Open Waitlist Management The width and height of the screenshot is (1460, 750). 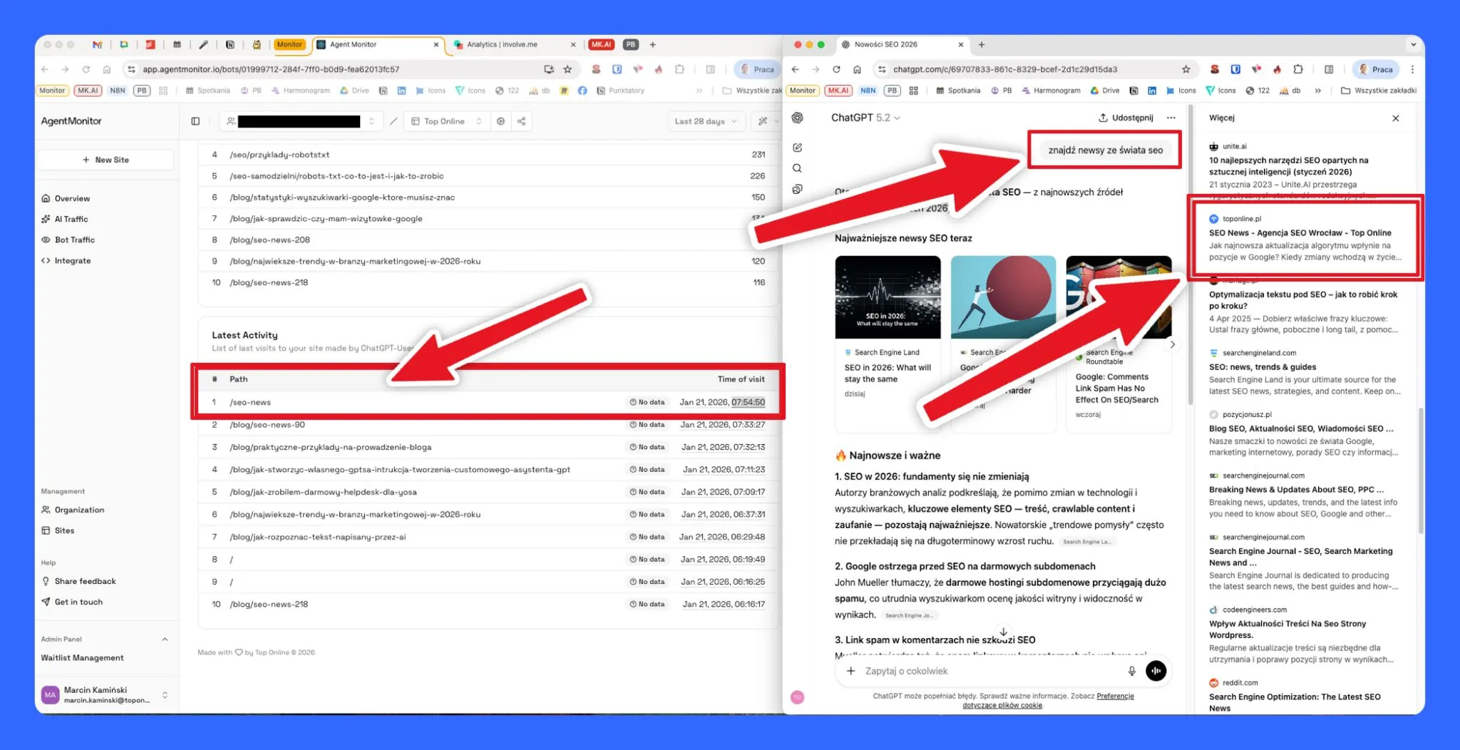(x=83, y=658)
